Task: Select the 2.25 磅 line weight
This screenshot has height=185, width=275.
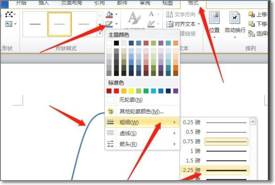Action: pos(215,170)
